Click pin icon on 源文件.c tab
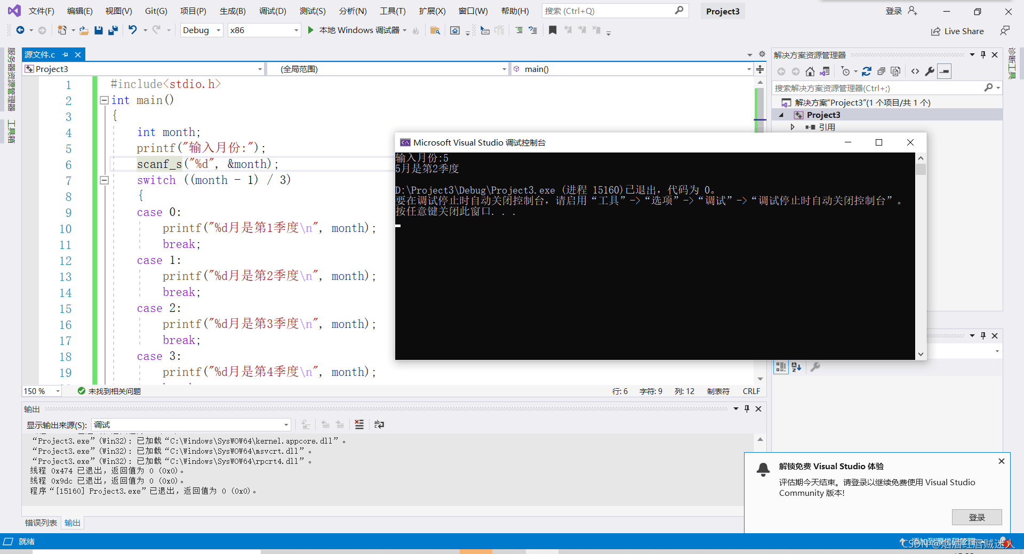This screenshot has width=1024, height=554. click(65, 54)
